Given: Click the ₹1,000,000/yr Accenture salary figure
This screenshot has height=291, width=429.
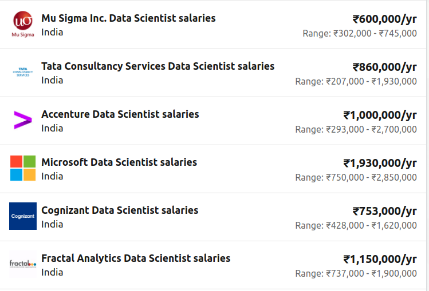Looking at the screenshot, I should [x=380, y=115].
